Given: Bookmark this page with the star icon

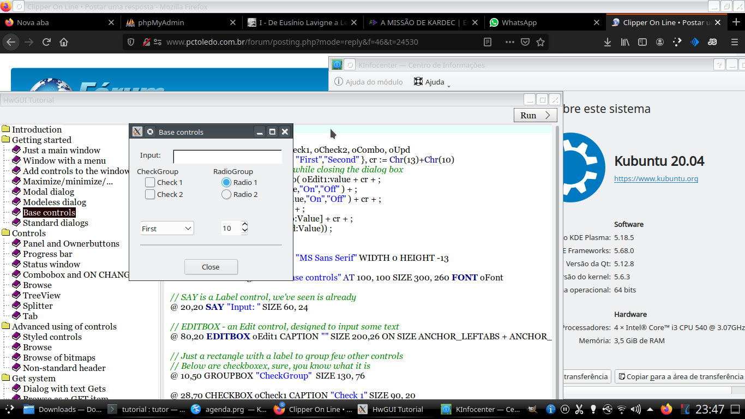Looking at the screenshot, I should coord(540,42).
